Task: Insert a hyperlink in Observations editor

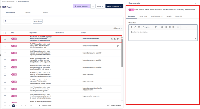Action: pyautogui.click(x=178, y=27)
